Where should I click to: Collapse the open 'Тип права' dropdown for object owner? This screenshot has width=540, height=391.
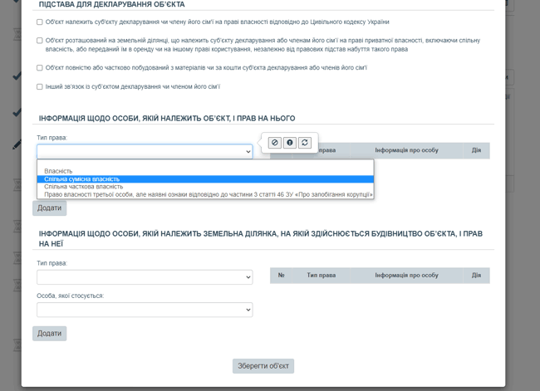pyautogui.click(x=145, y=152)
